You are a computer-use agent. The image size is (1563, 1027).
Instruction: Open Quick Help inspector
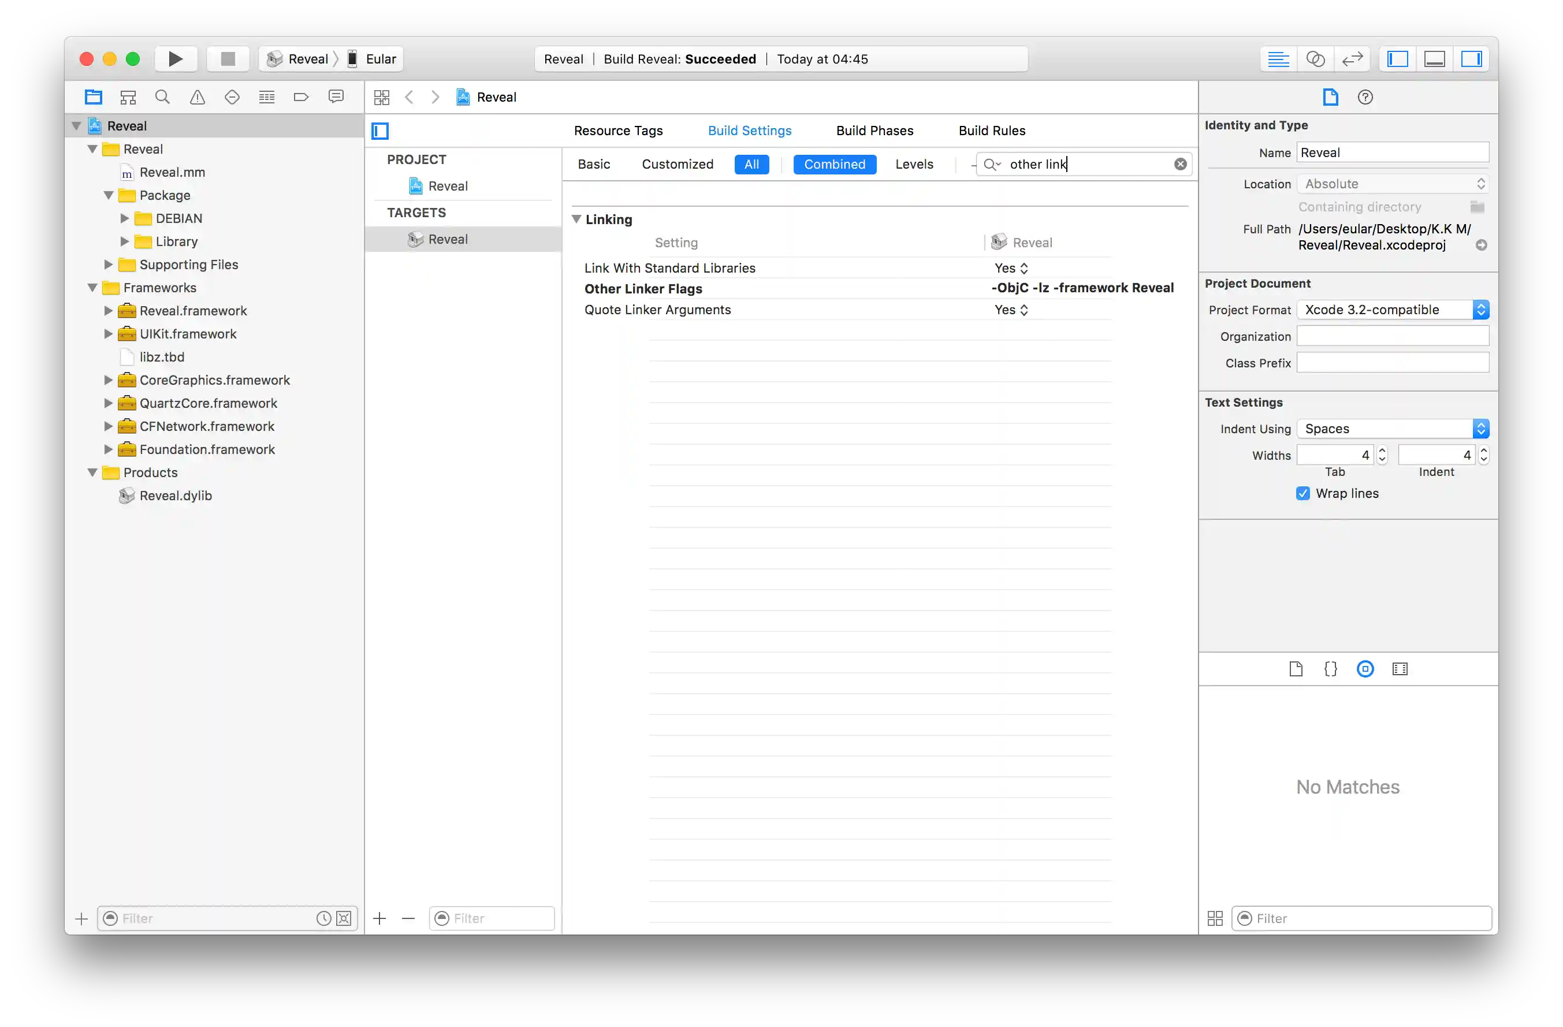coord(1365,97)
